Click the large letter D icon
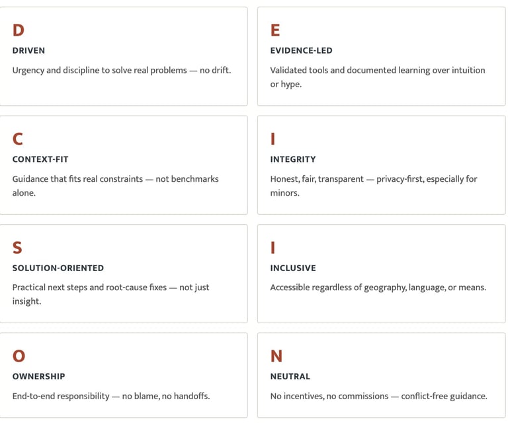 [19, 30]
